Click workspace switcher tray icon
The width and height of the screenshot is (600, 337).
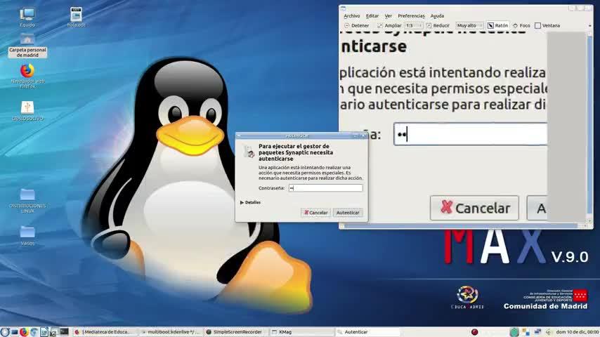526,332
